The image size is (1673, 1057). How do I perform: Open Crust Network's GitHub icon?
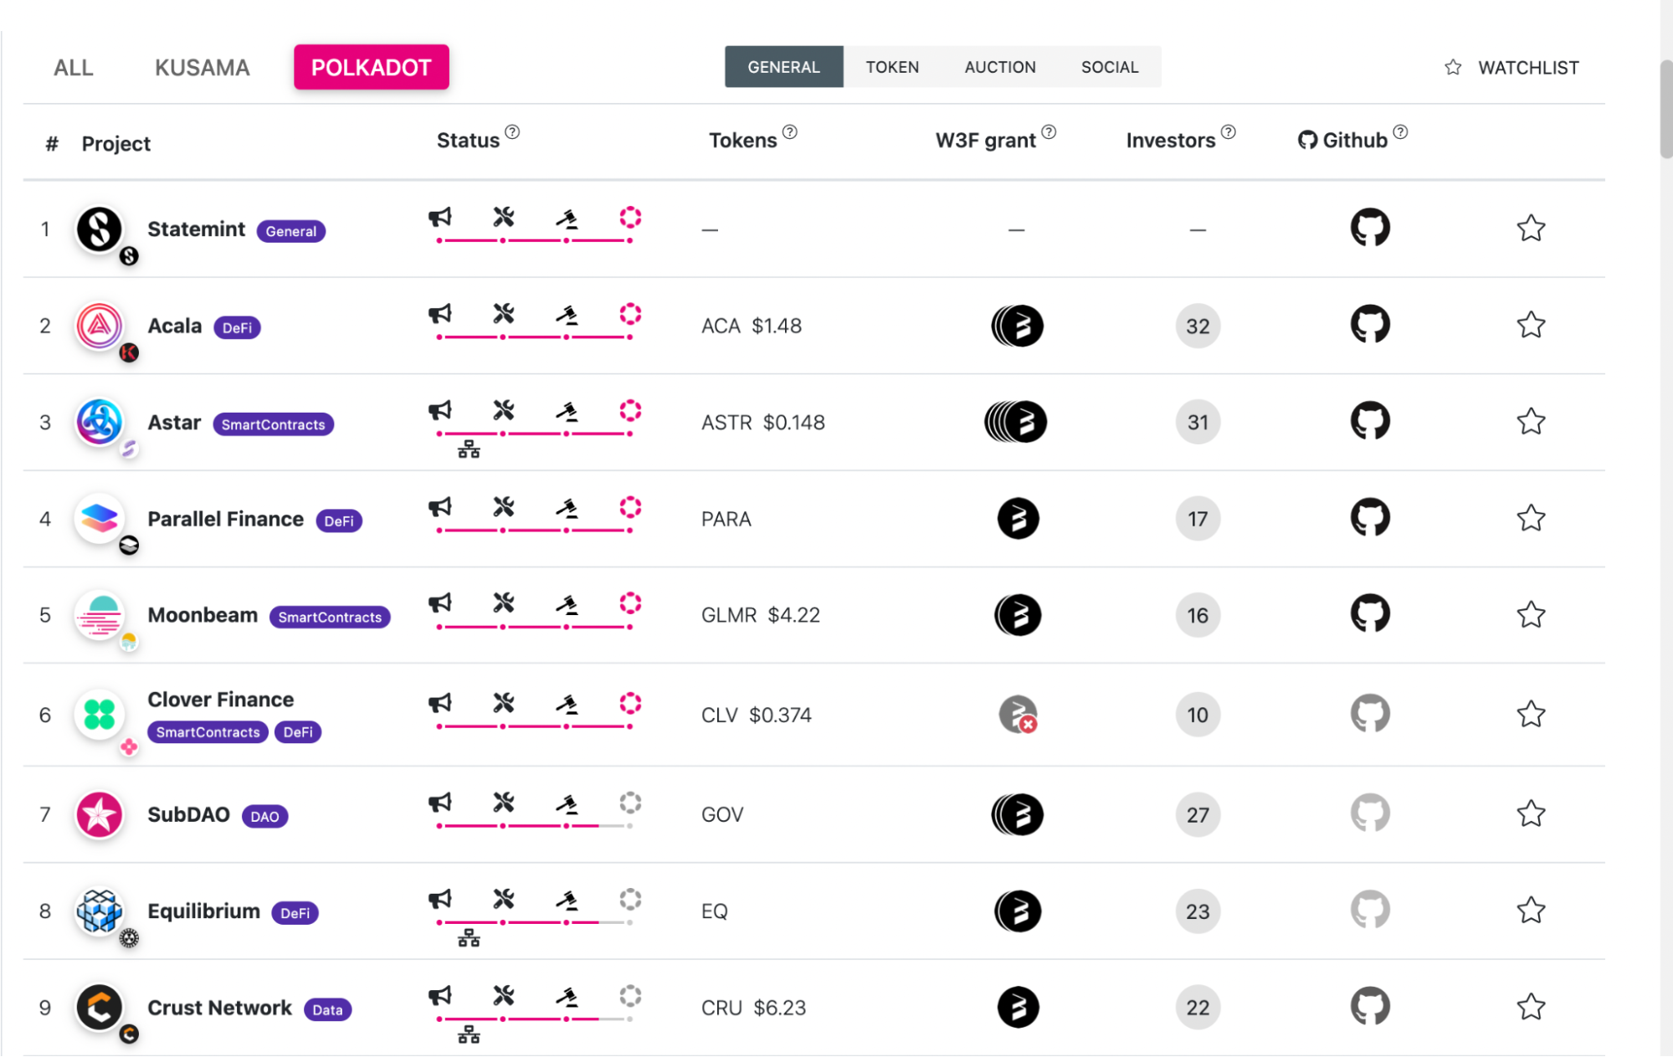(1370, 1007)
